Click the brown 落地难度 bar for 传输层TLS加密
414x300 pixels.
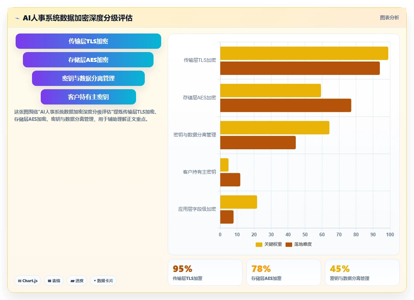click(x=300, y=68)
